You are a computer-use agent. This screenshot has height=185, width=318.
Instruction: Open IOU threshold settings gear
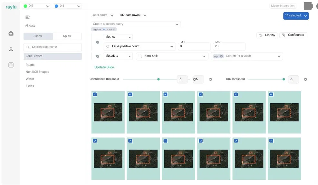(x=305, y=79)
